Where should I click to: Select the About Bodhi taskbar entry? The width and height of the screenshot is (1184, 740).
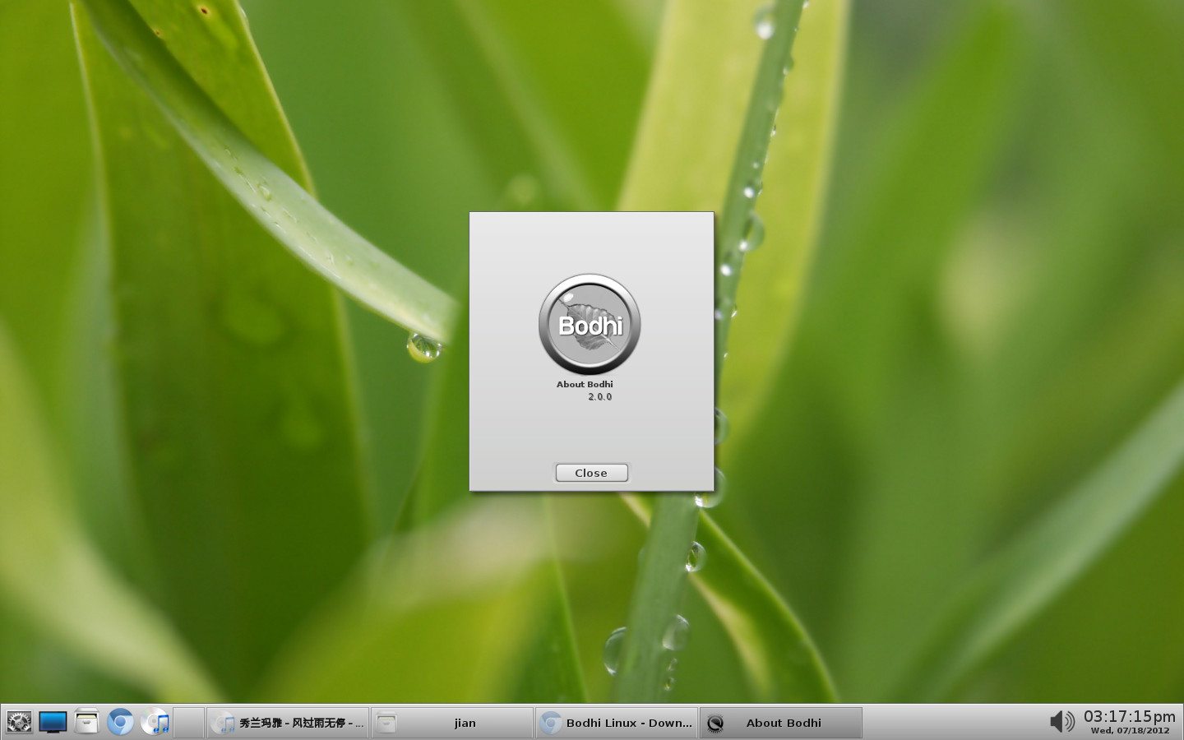tap(781, 723)
